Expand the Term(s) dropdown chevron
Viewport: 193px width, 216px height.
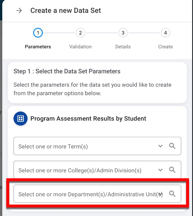[160, 146]
